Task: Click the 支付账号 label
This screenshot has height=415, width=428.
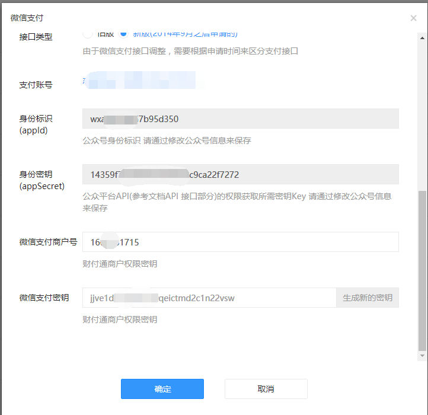Action: [36, 85]
